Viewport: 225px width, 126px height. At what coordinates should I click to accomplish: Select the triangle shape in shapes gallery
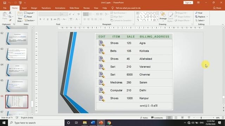point(138,17)
